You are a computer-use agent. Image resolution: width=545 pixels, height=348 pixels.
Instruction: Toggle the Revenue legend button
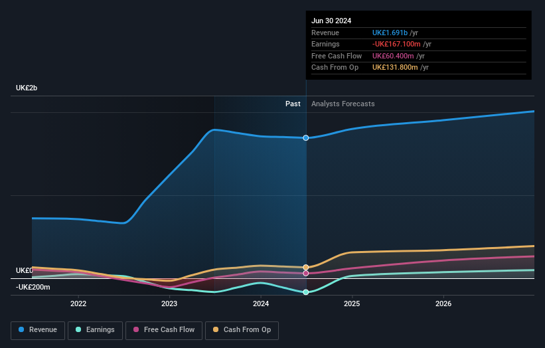tap(38, 330)
